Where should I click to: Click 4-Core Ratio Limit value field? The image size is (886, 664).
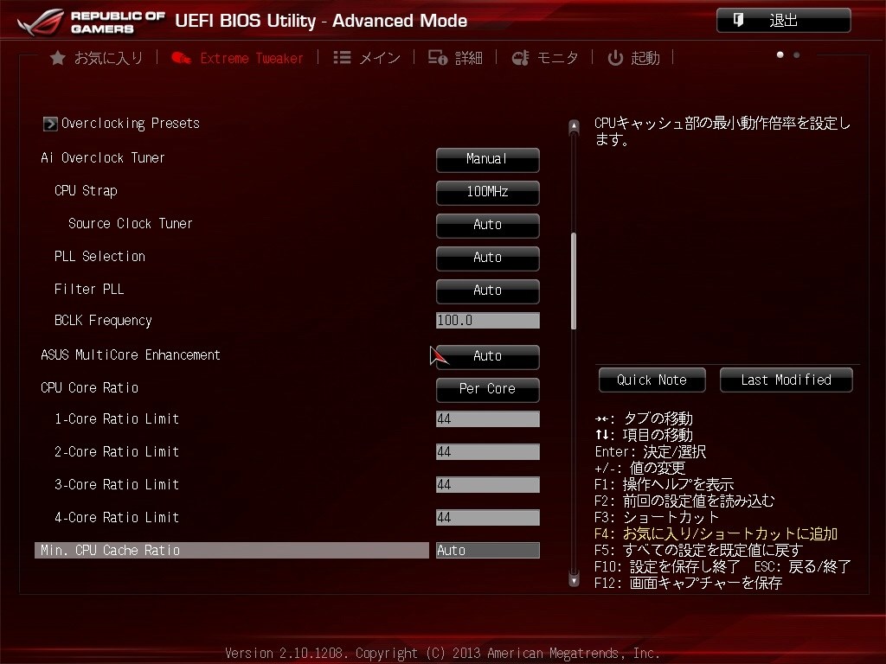tap(488, 517)
